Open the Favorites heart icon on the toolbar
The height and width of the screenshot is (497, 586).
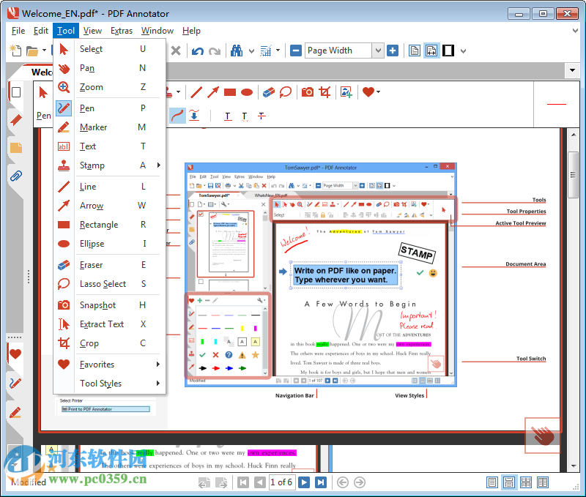pyautogui.click(x=367, y=92)
